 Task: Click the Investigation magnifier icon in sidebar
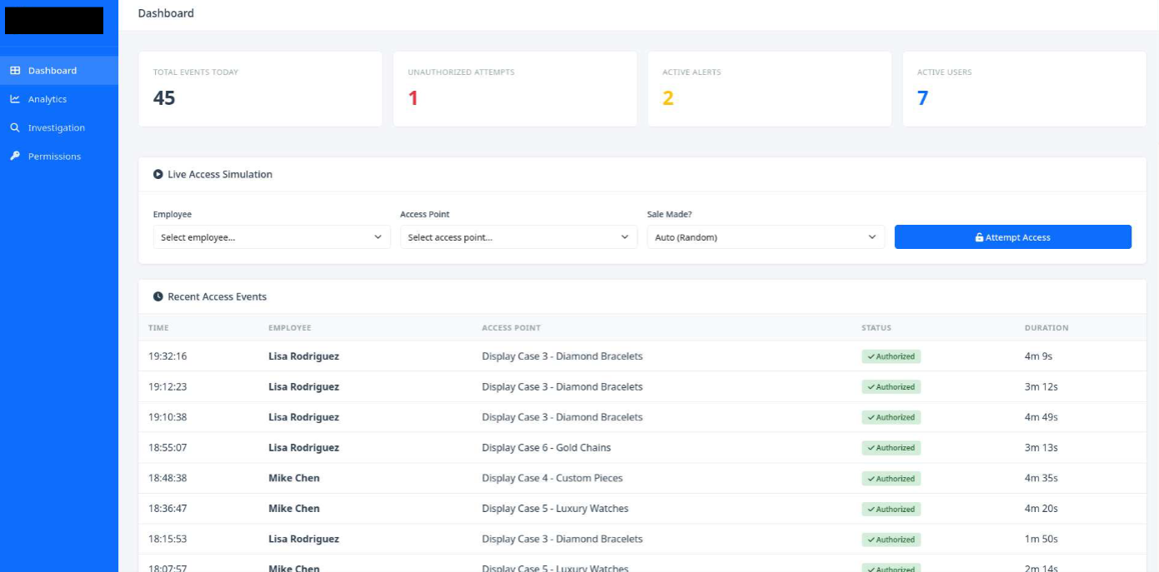coord(15,127)
